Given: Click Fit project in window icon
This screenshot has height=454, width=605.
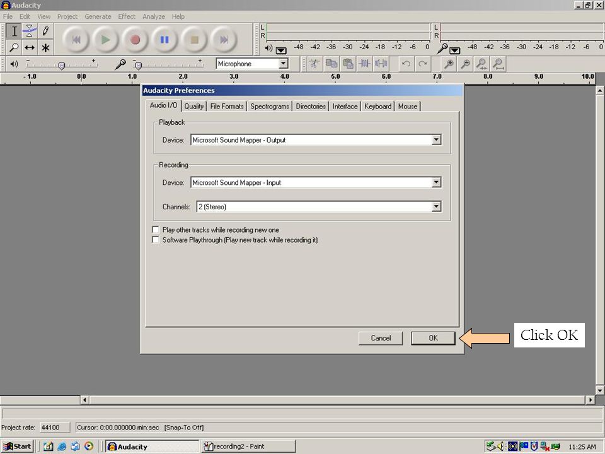Looking at the screenshot, I should point(498,64).
